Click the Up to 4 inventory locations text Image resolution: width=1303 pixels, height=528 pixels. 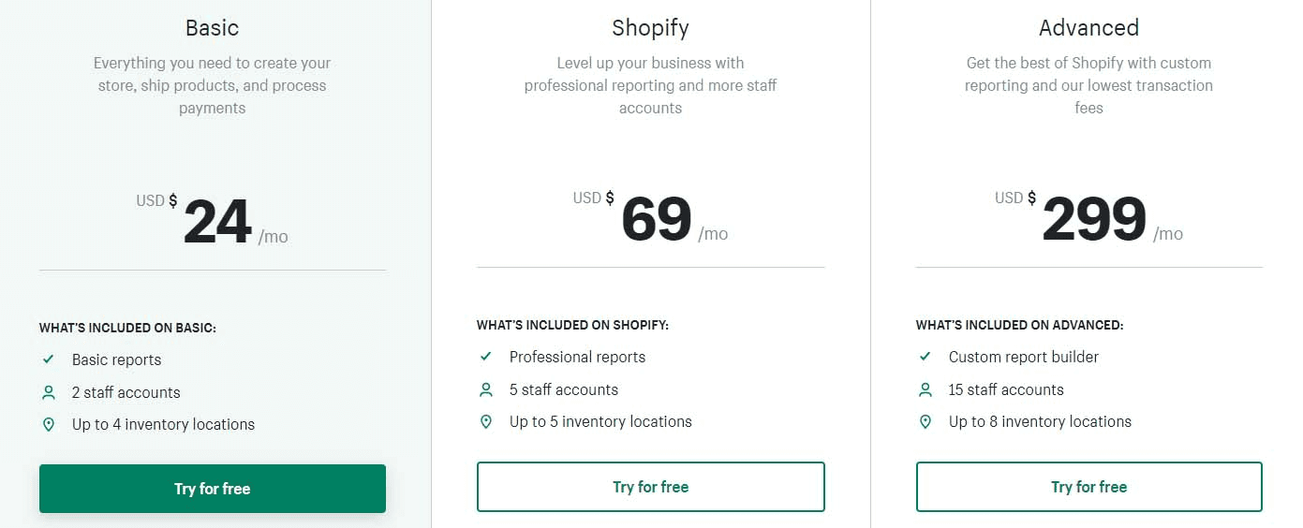click(163, 424)
